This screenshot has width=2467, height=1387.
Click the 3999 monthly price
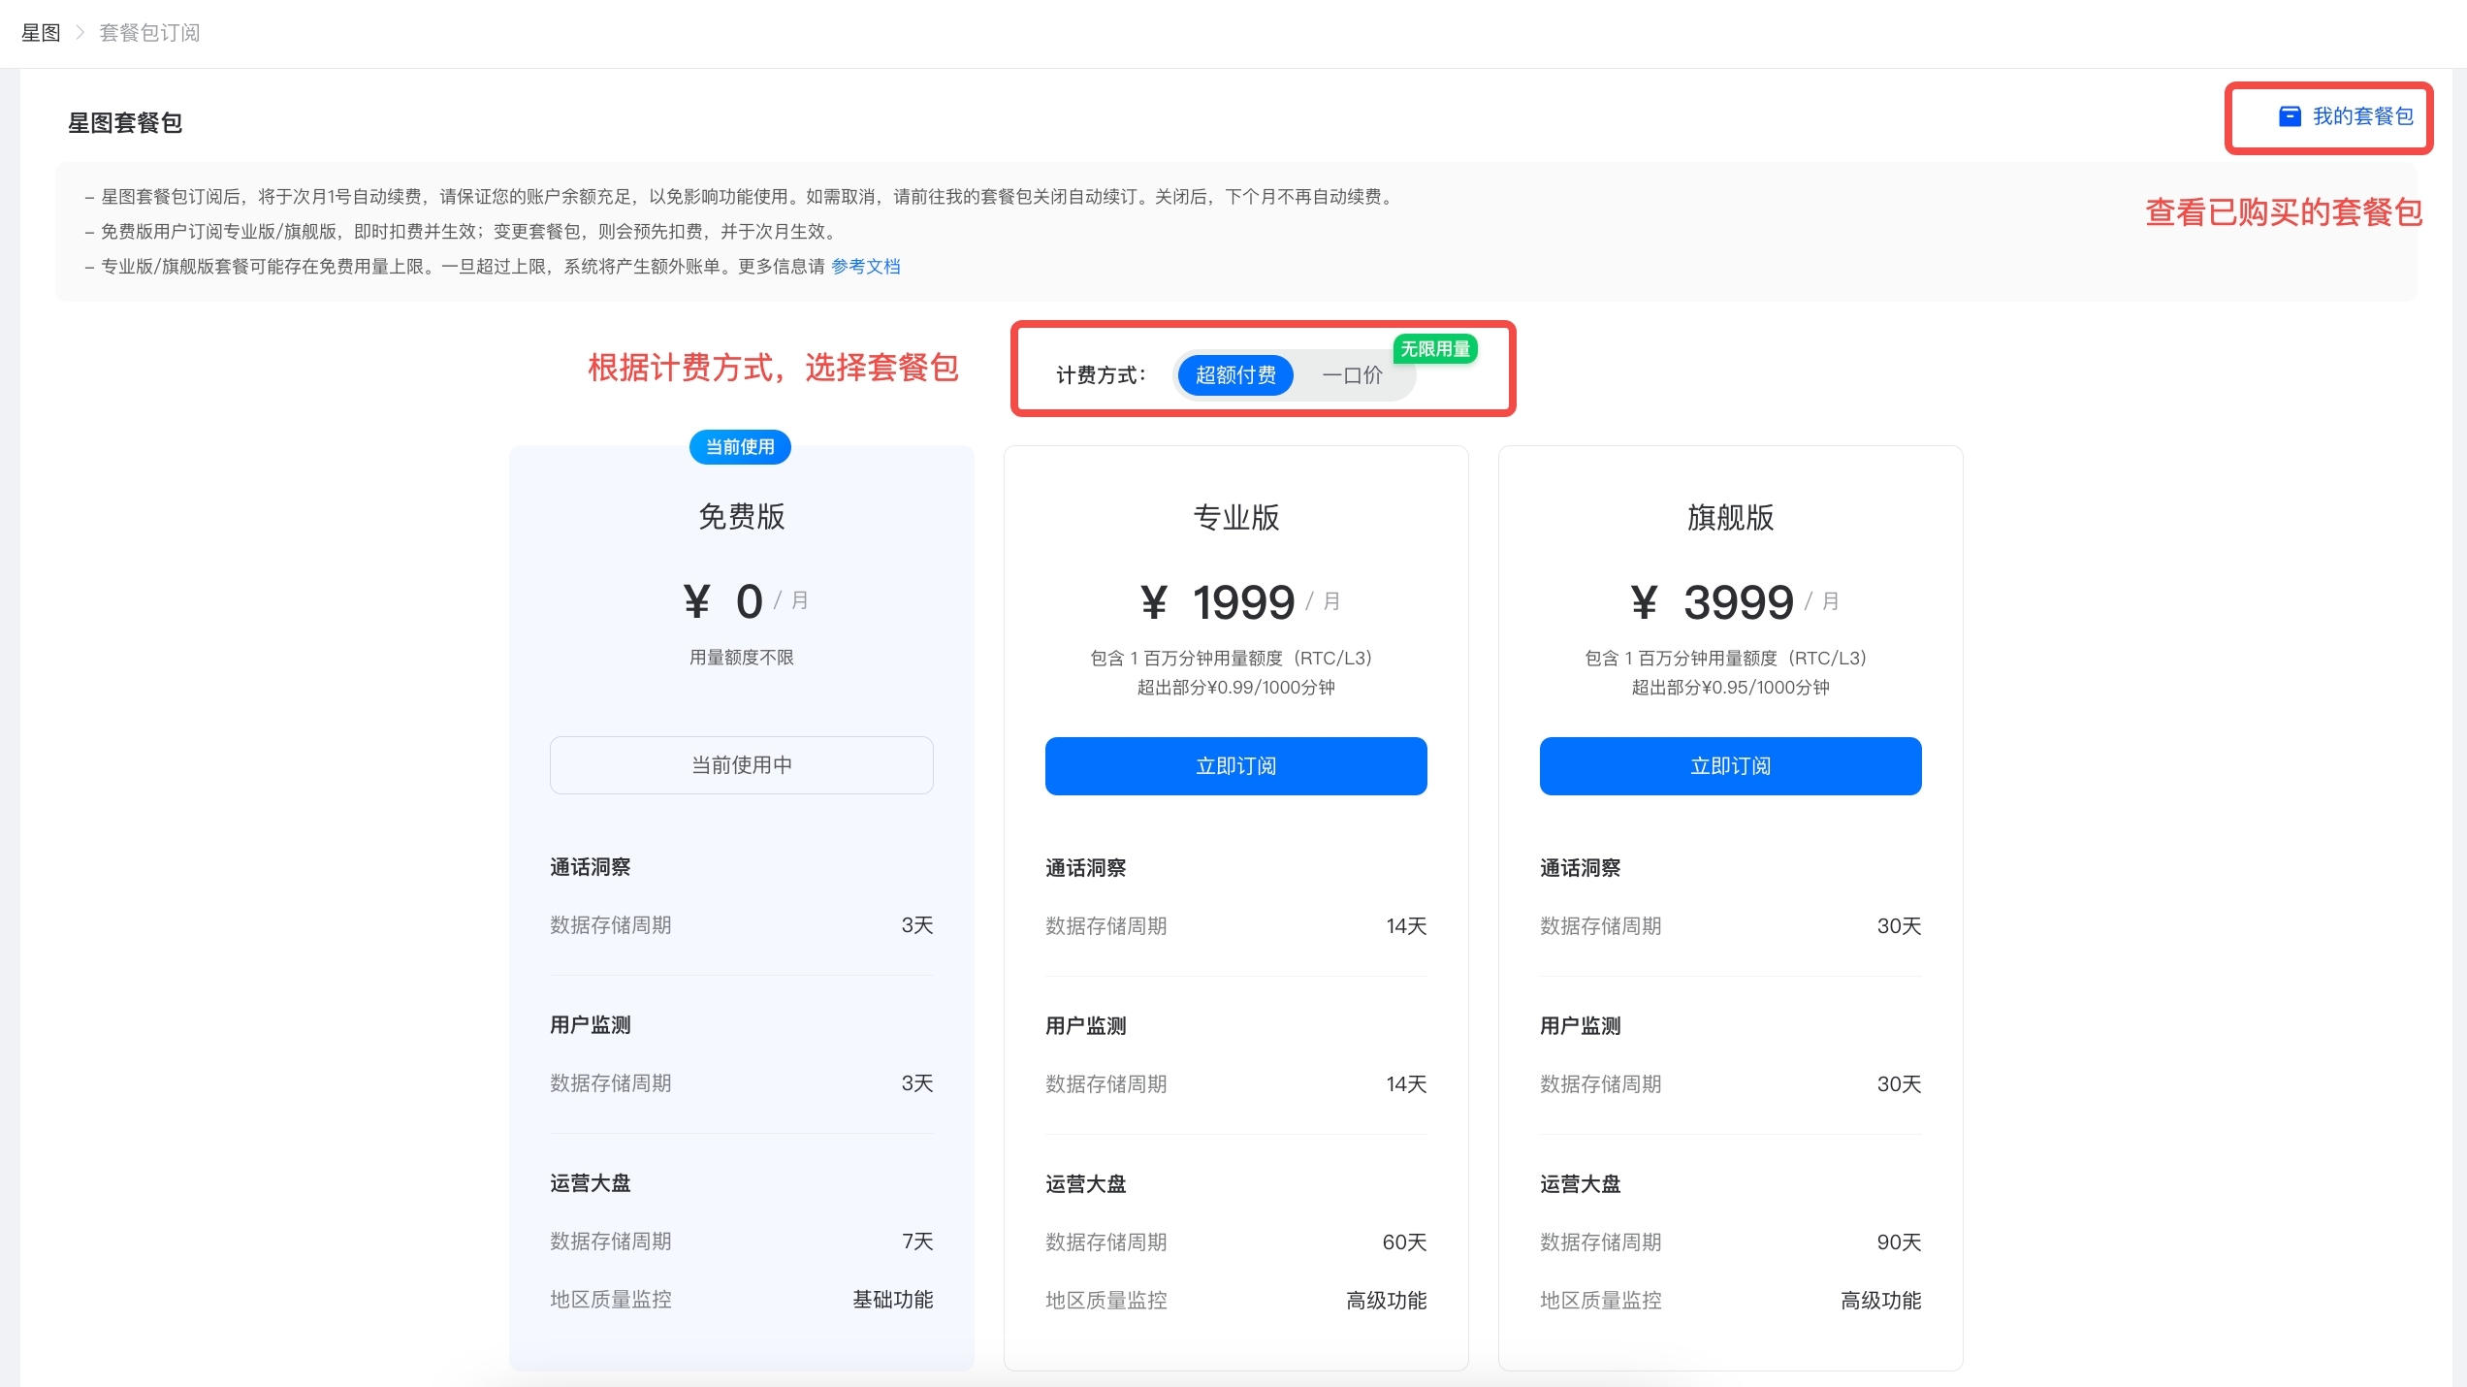coord(1739,602)
